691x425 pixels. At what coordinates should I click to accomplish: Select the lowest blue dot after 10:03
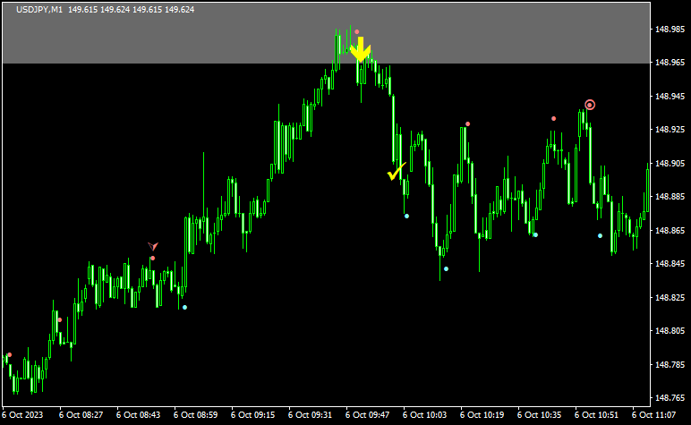[x=446, y=268]
